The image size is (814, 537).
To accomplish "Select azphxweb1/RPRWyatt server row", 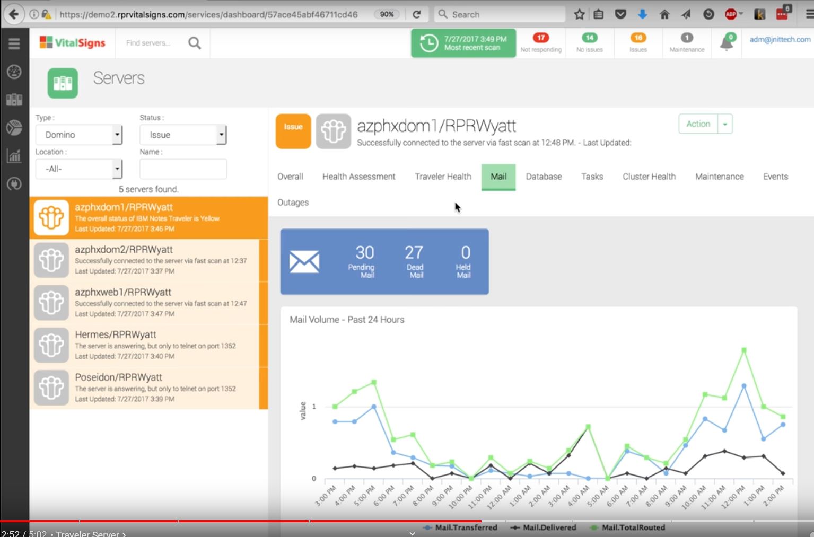I will tap(148, 303).
